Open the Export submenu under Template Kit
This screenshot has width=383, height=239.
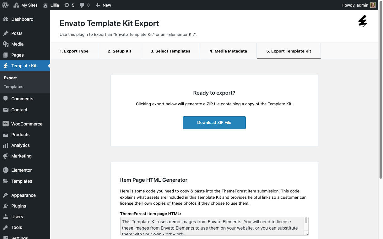10,78
